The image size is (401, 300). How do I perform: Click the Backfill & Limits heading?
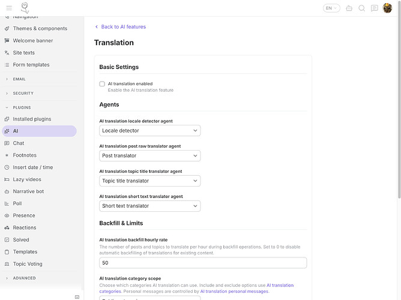coord(121,223)
